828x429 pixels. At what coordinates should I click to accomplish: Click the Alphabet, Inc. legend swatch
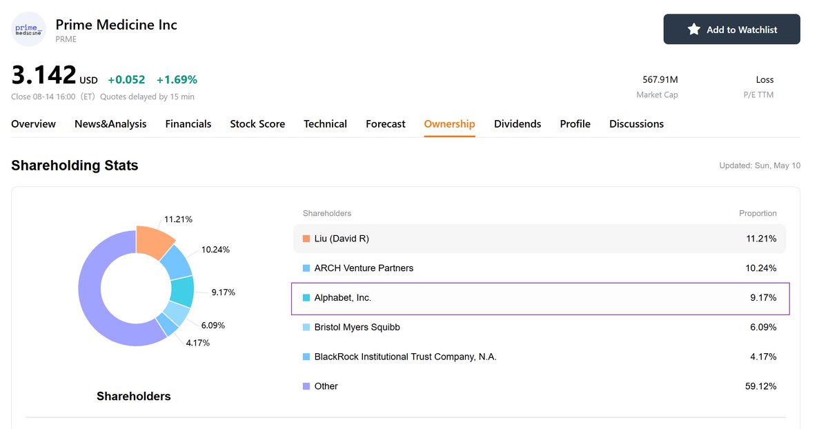click(x=306, y=298)
